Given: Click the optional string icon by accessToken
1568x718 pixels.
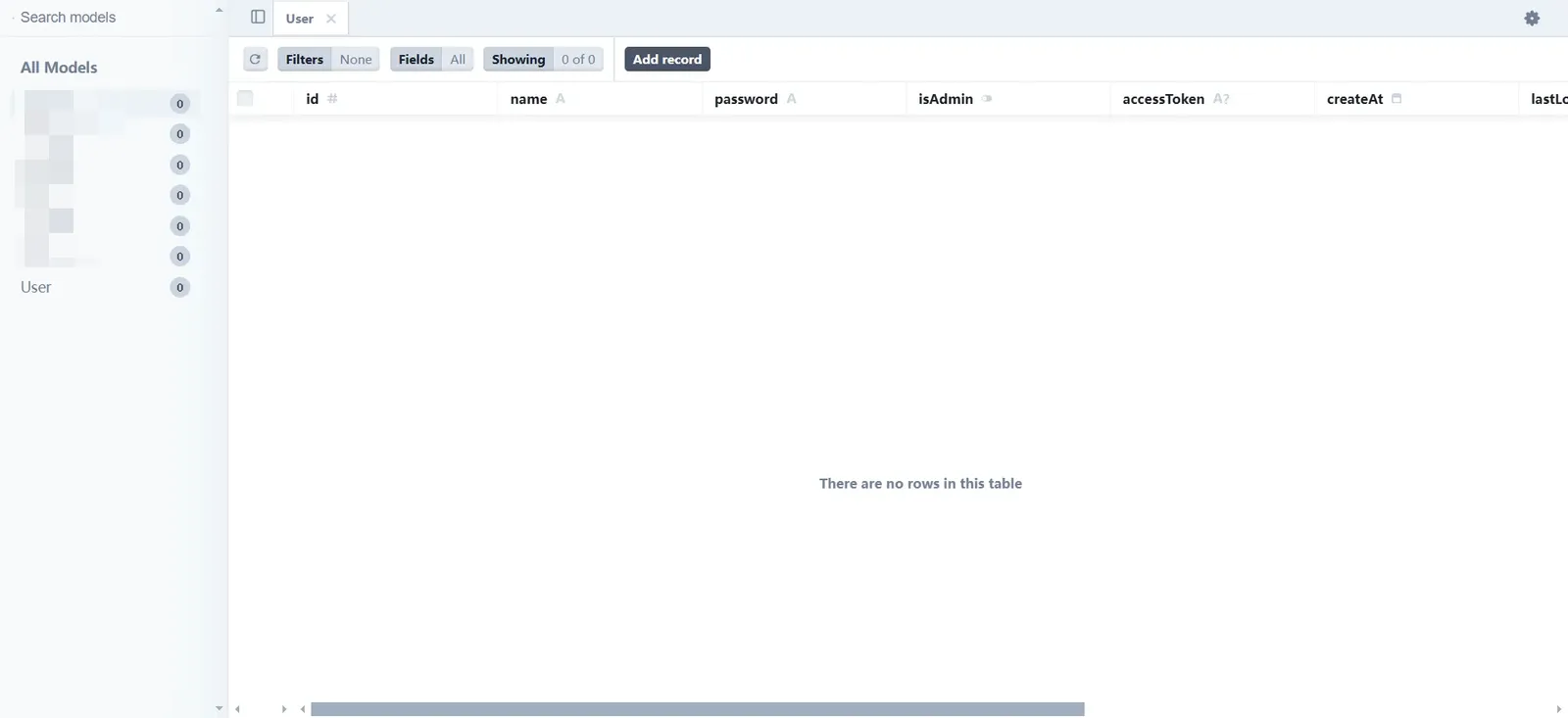Looking at the screenshot, I should tap(1221, 99).
